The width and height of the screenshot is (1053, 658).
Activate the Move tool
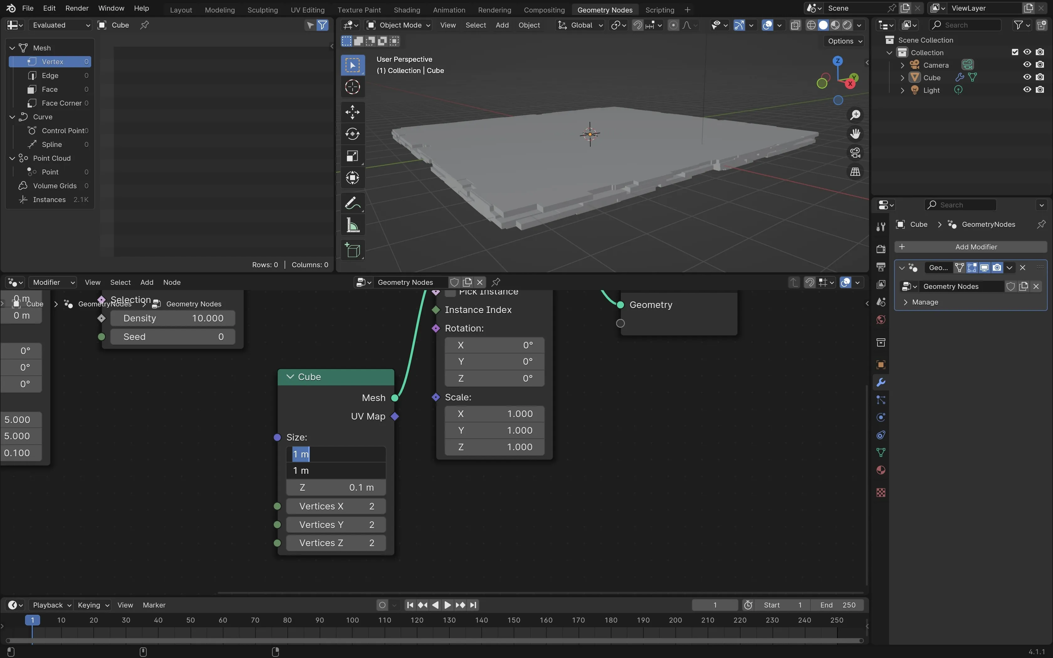tap(352, 112)
